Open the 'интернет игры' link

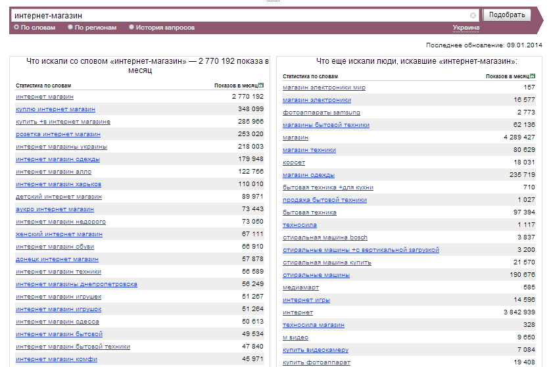(306, 300)
